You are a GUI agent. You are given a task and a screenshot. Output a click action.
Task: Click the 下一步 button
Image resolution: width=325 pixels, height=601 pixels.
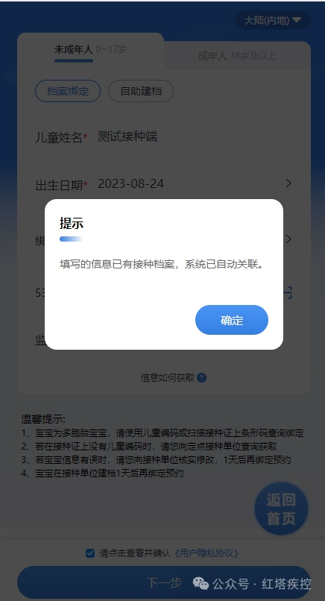click(x=164, y=582)
